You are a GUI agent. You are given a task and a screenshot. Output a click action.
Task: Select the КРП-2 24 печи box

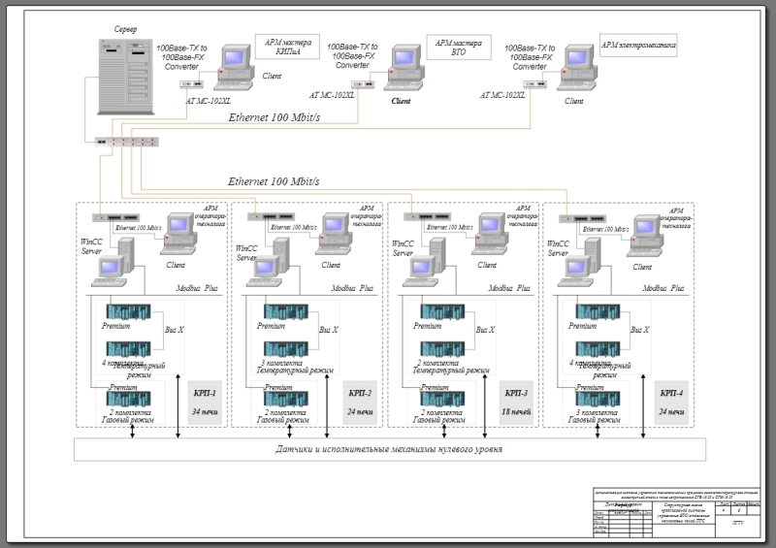(x=360, y=403)
